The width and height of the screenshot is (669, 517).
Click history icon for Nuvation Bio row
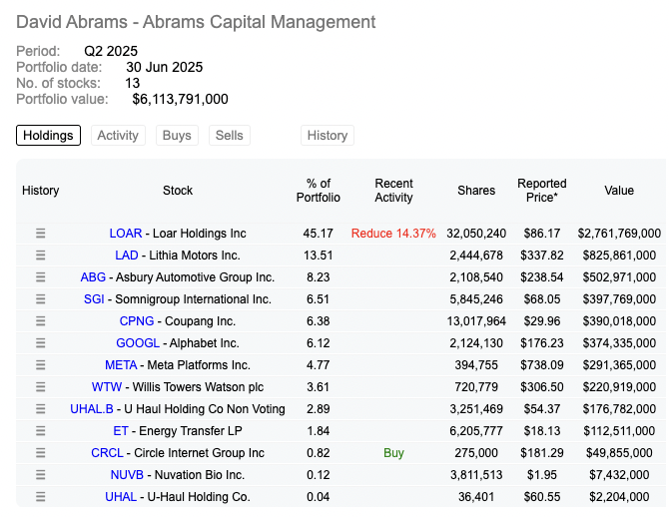coord(41,475)
